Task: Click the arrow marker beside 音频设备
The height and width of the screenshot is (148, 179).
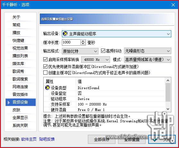Action: click(9, 102)
